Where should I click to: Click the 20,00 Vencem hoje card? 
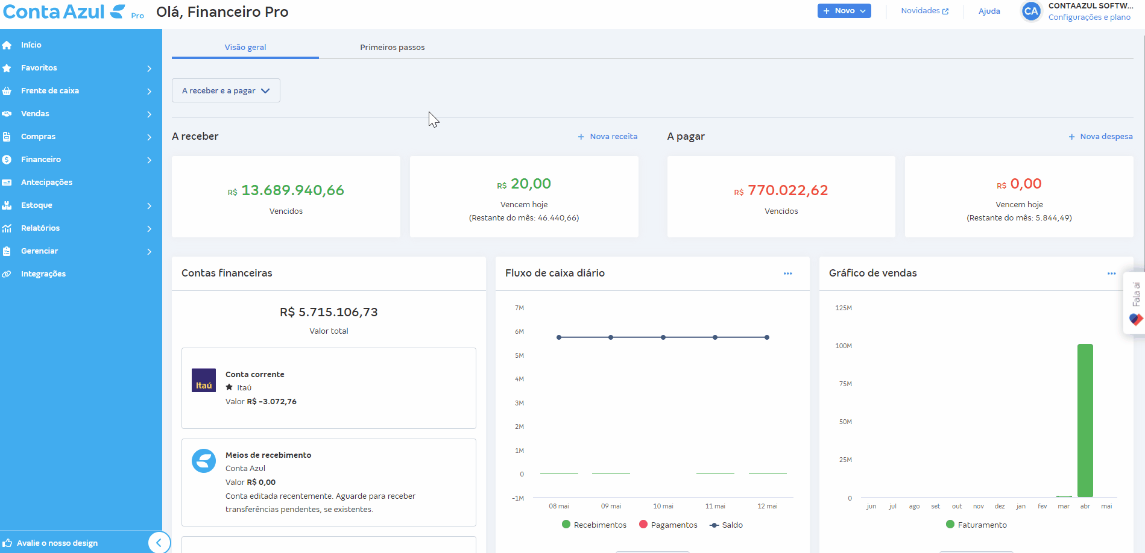pyautogui.click(x=524, y=197)
